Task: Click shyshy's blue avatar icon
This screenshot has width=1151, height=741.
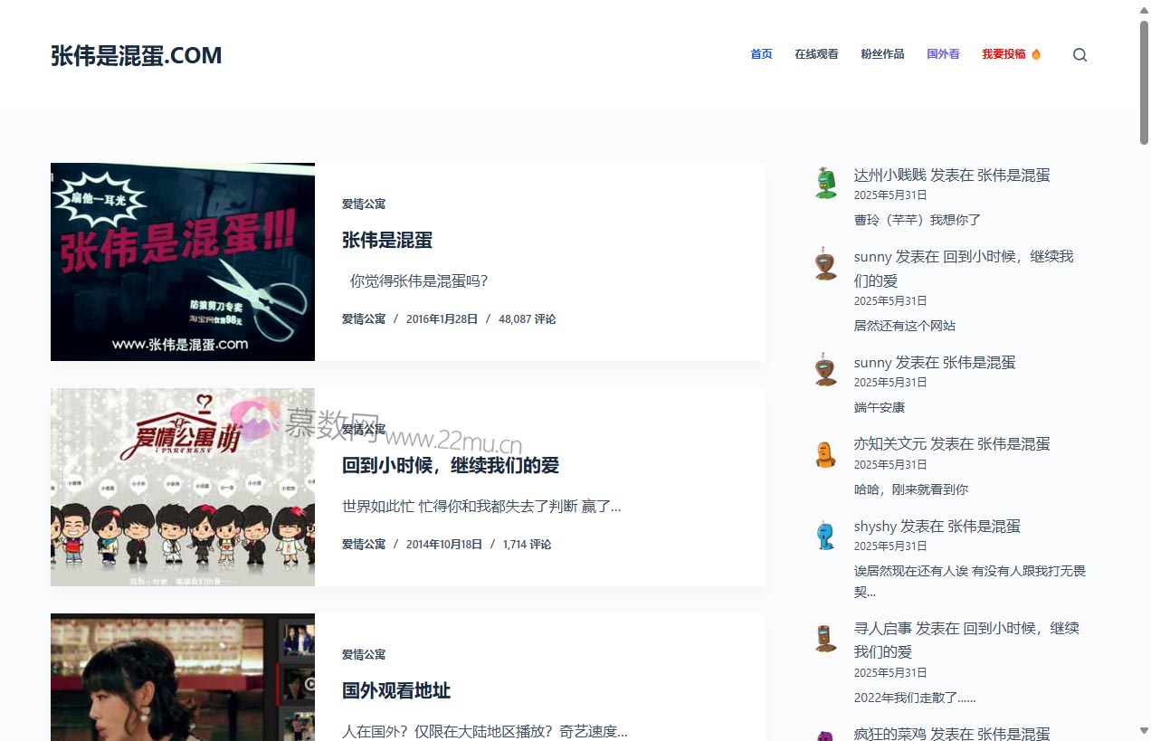Action: (x=825, y=534)
